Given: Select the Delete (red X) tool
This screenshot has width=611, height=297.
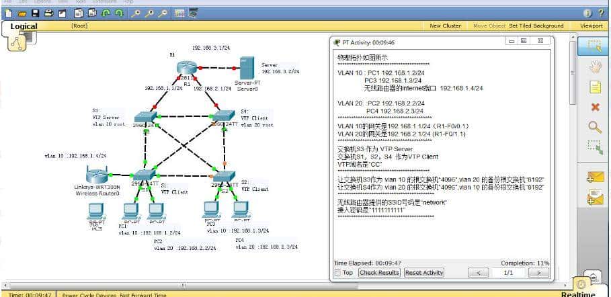Looking at the screenshot, I should (594, 107).
